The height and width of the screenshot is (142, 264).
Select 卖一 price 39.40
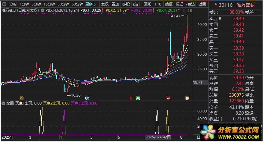coord(238,41)
